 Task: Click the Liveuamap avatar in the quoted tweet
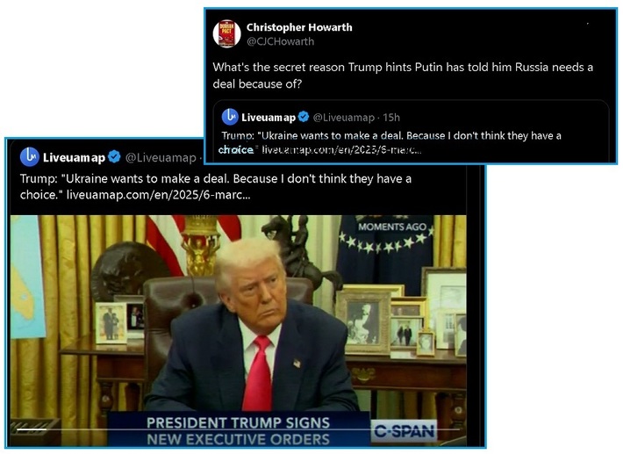pyautogui.click(x=230, y=117)
